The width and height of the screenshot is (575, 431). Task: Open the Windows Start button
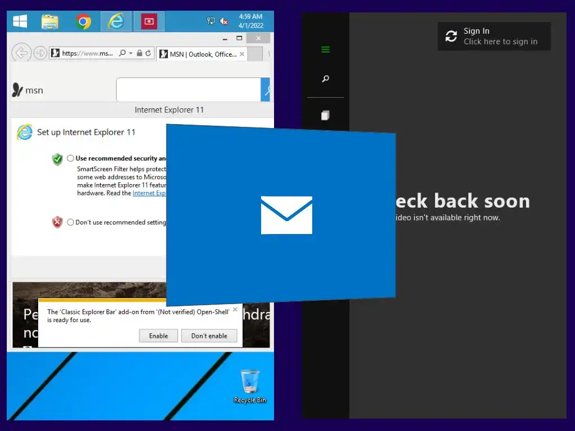(20, 21)
